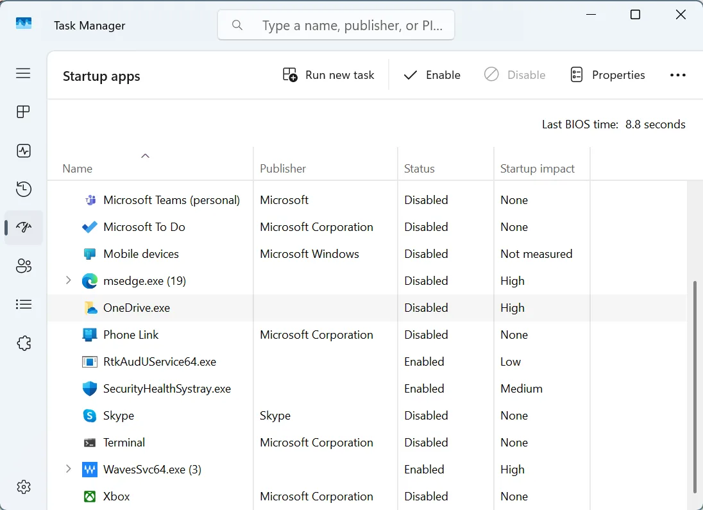Expand the msedge.exe (19) entry
Viewport: 703px width, 510px height.
click(68, 280)
